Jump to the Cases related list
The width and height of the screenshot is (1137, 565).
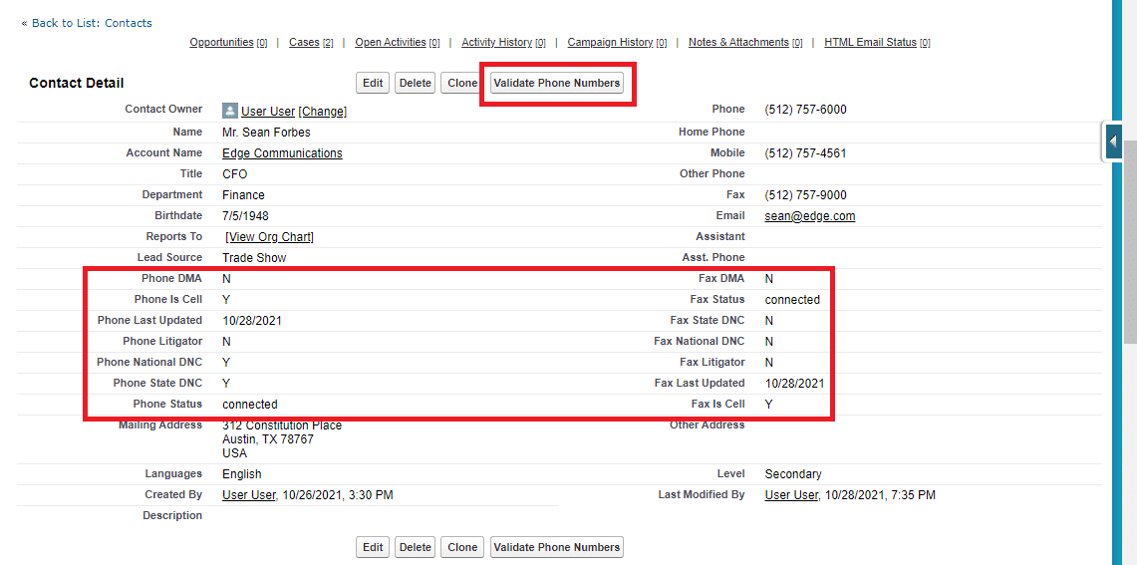[x=304, y=43]
